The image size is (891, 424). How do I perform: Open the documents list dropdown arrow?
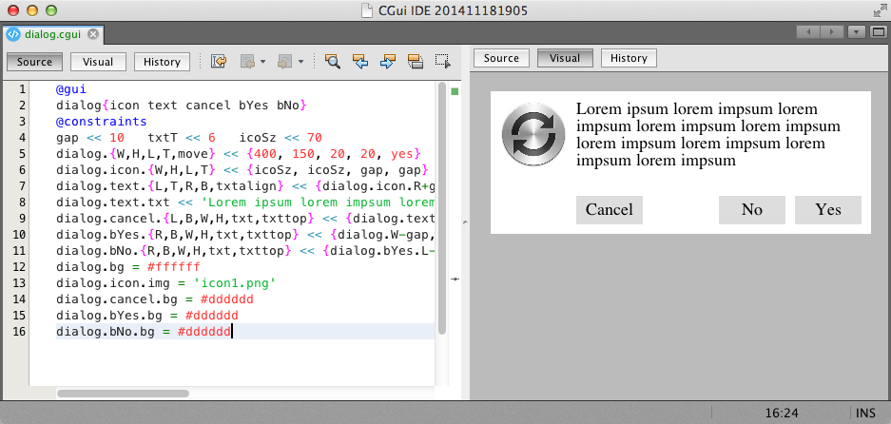(856, 32)
